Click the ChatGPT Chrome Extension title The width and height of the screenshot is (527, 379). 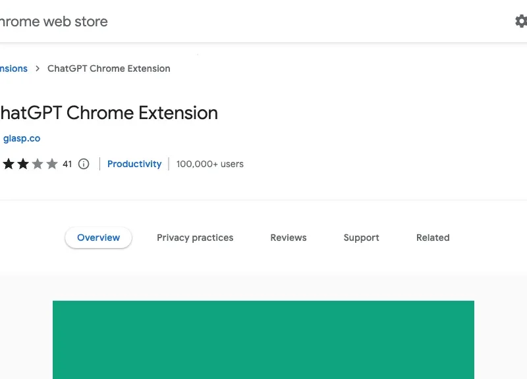tap(109, 113)
